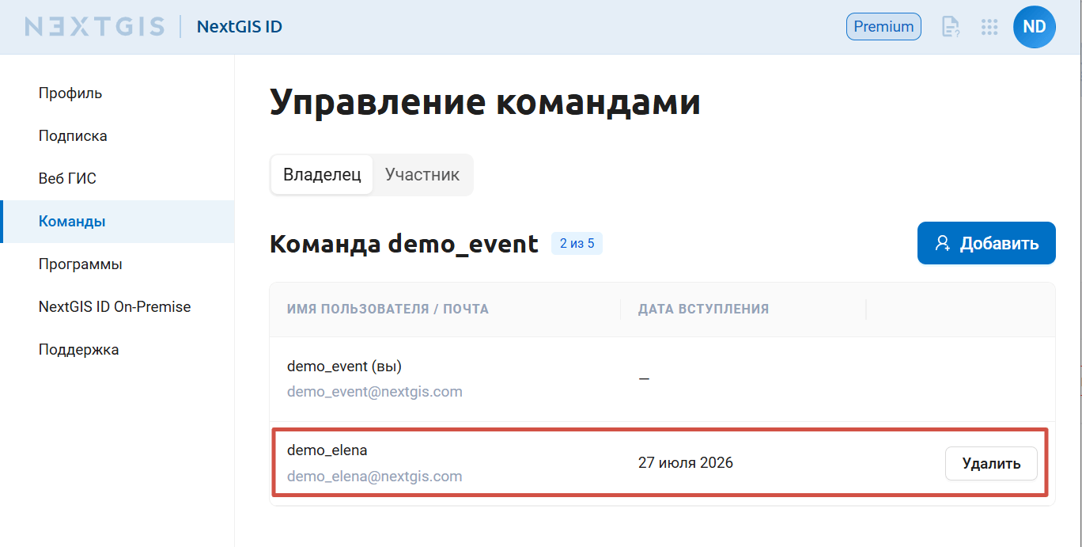1082x547 pixels.
Task: Open the ND user avatar menu
Action: click(1034, 27)
